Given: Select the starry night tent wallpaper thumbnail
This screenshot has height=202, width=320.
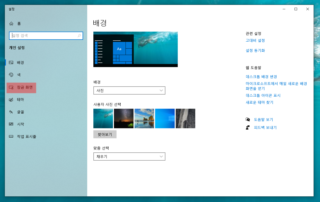Looking at the screenshot, I should point(124,118).
